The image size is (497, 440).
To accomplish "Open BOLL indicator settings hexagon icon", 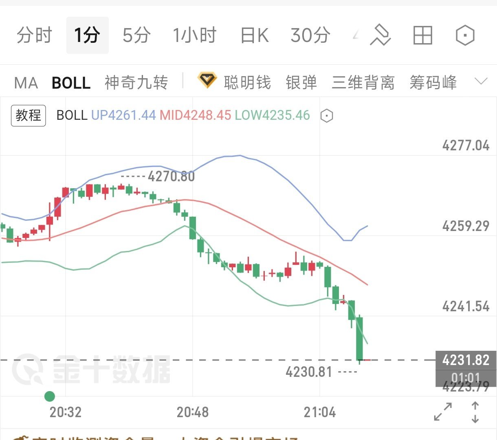I will (x=327, y=116).
